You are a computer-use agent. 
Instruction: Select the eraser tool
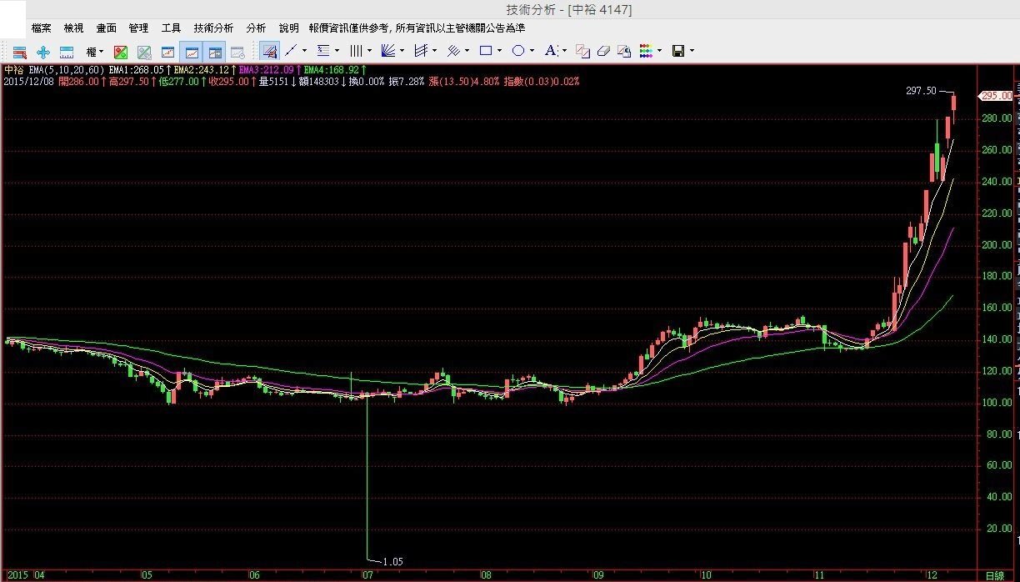603,52
